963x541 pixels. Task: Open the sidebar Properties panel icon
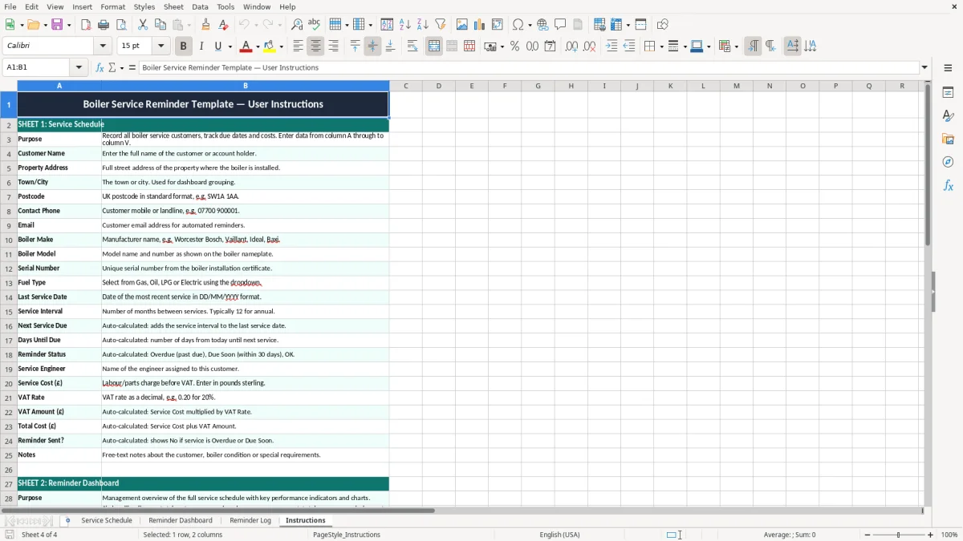point(948,93)
